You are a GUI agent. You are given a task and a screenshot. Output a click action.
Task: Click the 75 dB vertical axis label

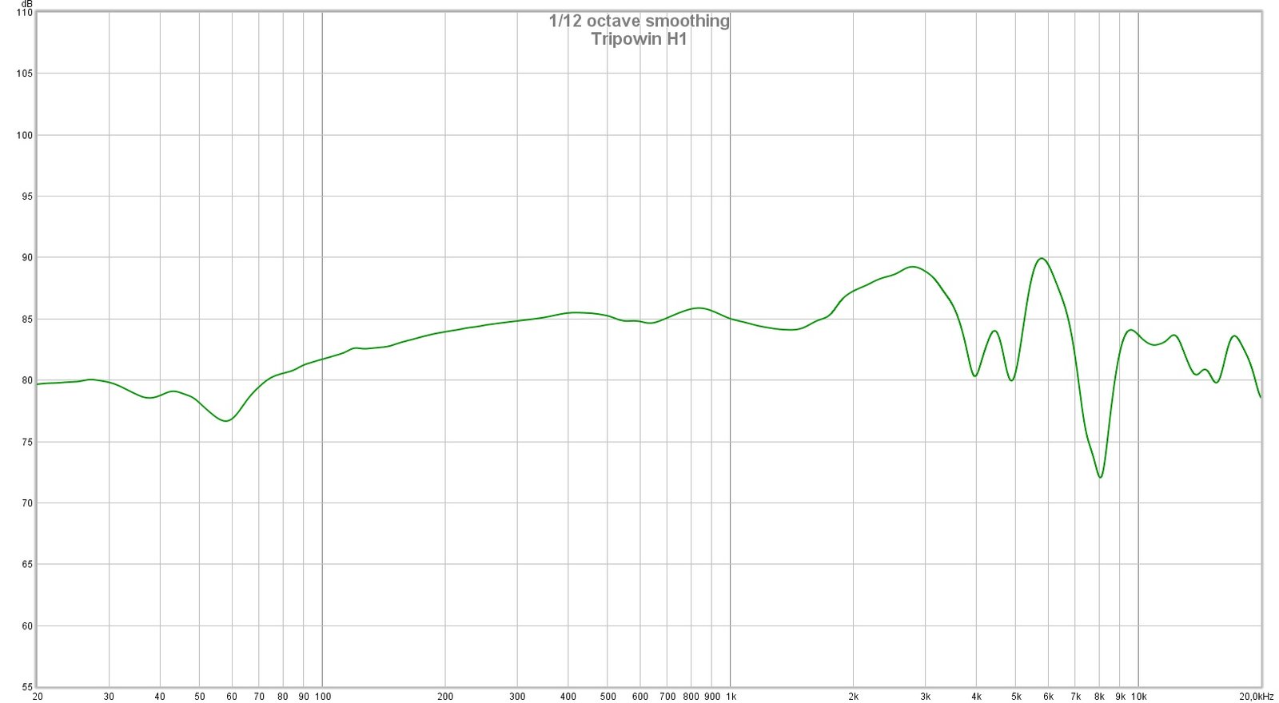[26, 442]
